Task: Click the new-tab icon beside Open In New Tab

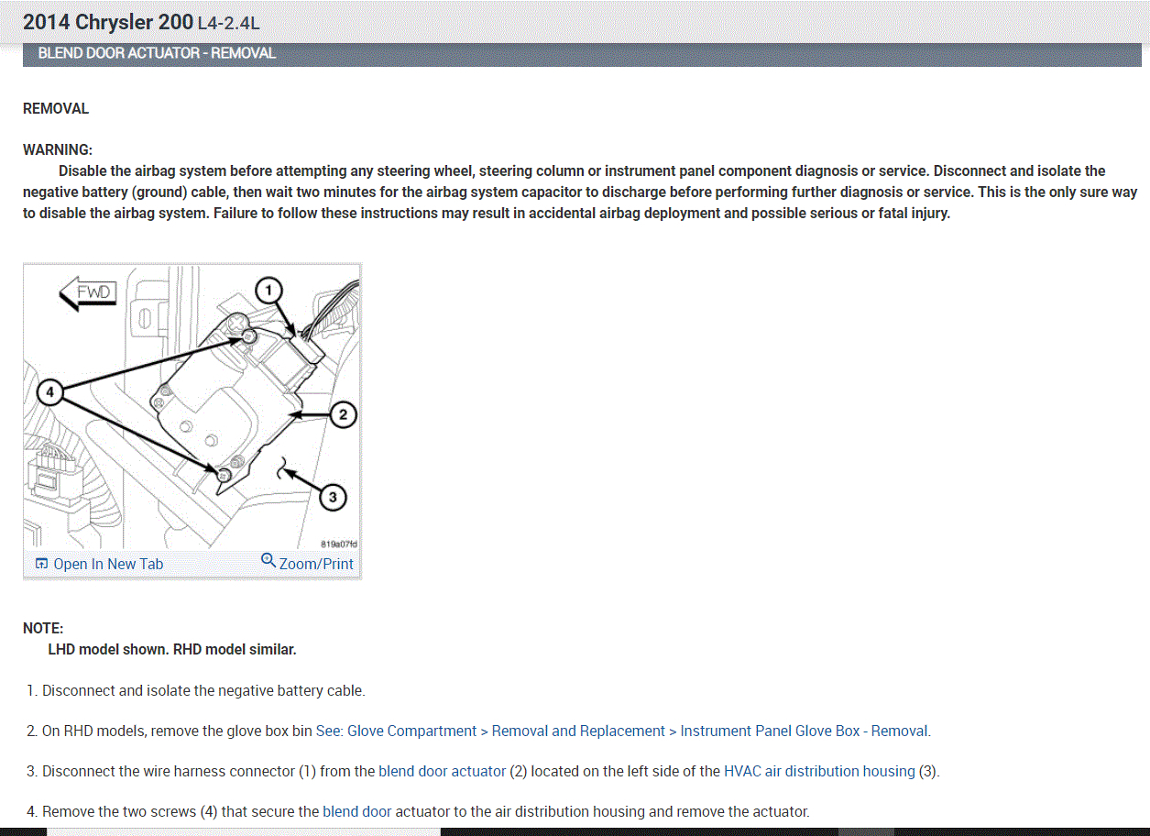Action: click(x=41, y=564)
